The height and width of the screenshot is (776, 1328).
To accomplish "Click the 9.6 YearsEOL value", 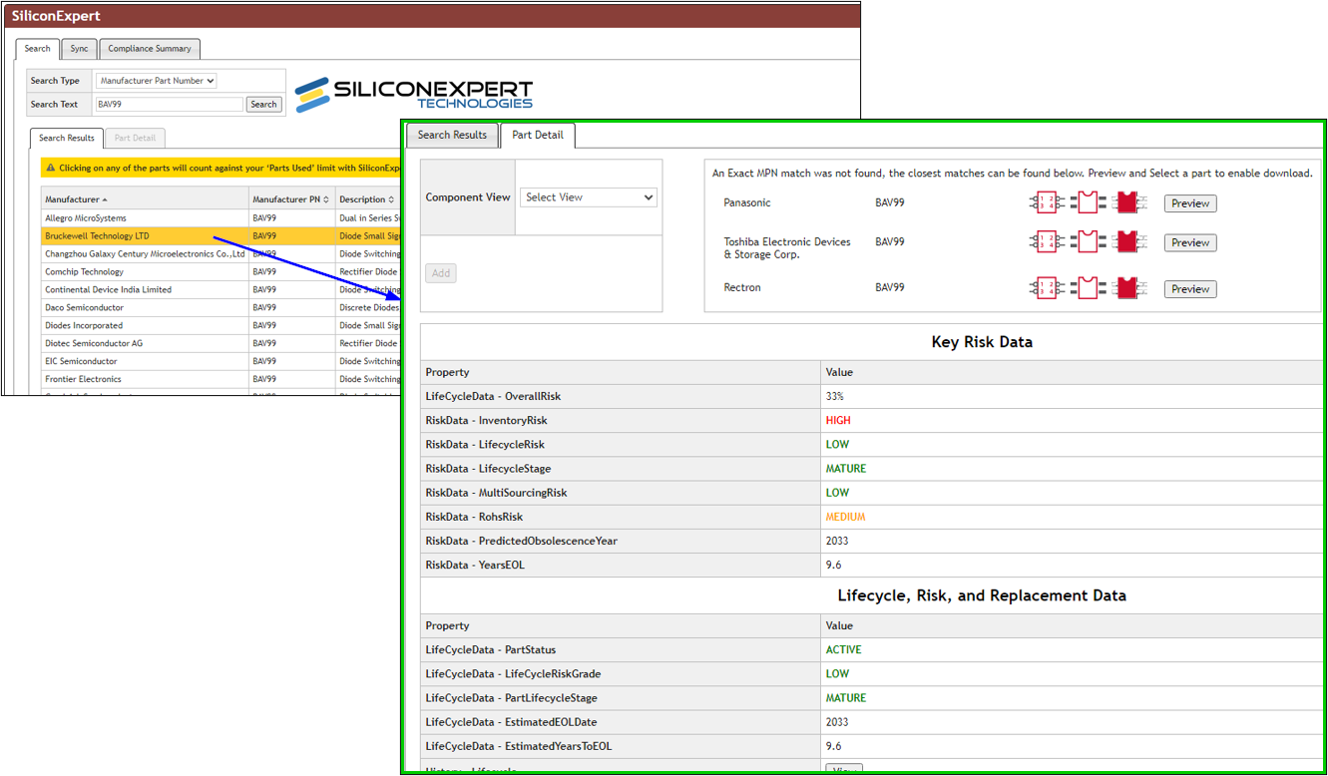I will click(x=833, y=565).
